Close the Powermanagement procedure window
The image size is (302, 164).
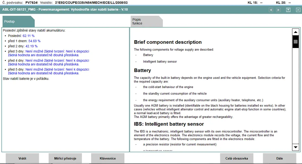[298, 10]
